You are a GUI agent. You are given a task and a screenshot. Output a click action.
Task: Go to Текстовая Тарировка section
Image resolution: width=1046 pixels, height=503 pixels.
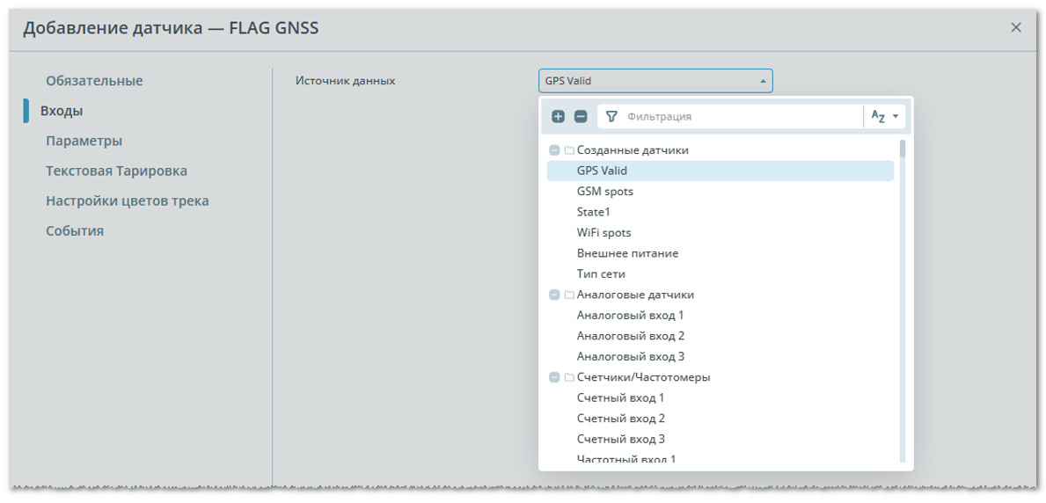tap(116, 171)
